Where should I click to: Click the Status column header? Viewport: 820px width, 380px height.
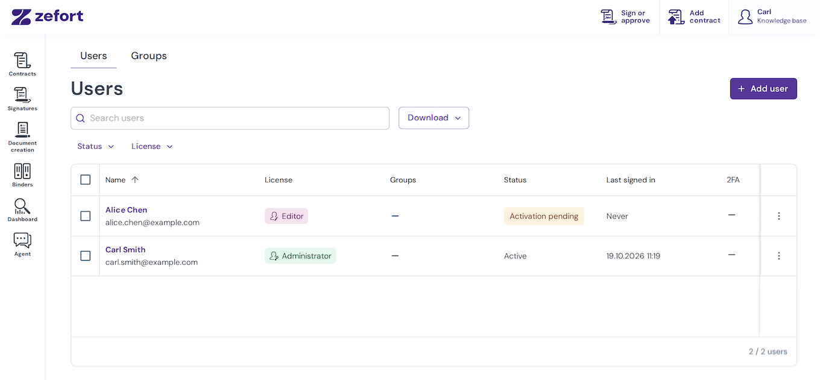[516, 180]
